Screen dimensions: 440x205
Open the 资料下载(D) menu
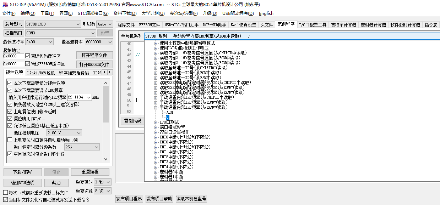[x=125, y=13]
